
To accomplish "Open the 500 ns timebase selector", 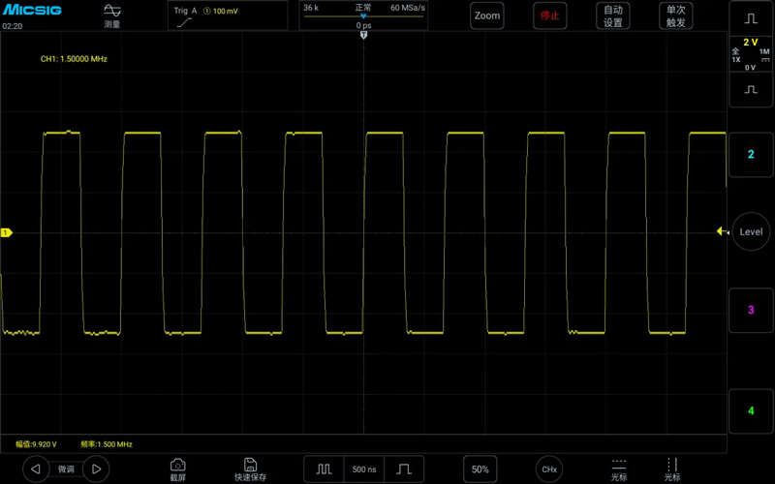I will click(364, 469).
